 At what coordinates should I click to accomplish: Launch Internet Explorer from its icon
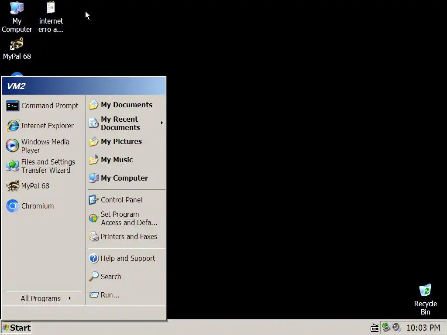[x=13, y=126]
